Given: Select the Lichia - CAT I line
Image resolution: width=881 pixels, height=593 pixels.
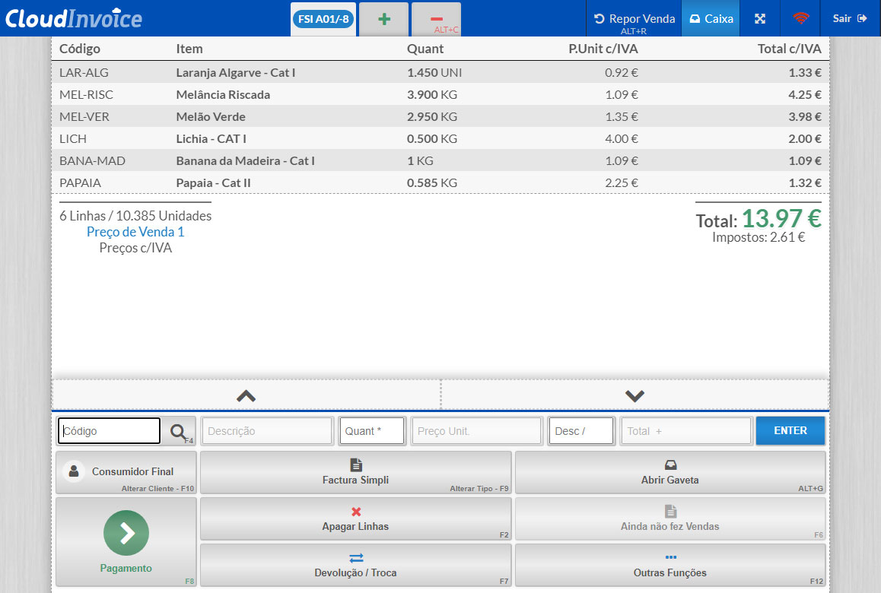Looking at the screenshot, I should (x=440, y=138).
